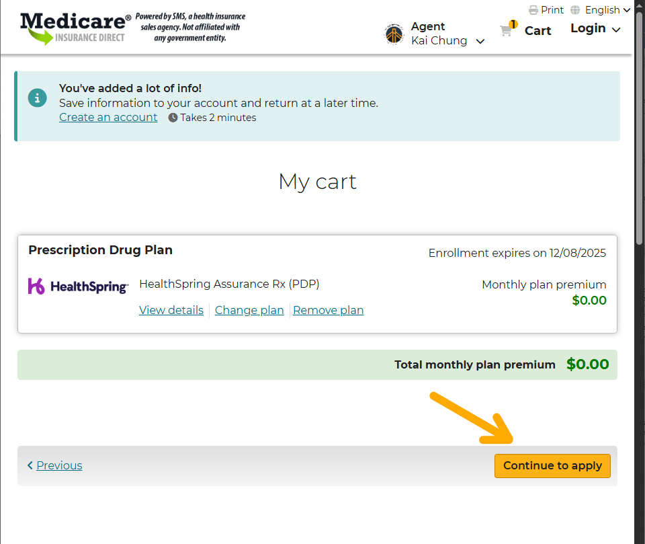The width and height of the screenshot is (645, 544).
Task: Open the Login dropdown menu
Action: (x=595, y=28)
